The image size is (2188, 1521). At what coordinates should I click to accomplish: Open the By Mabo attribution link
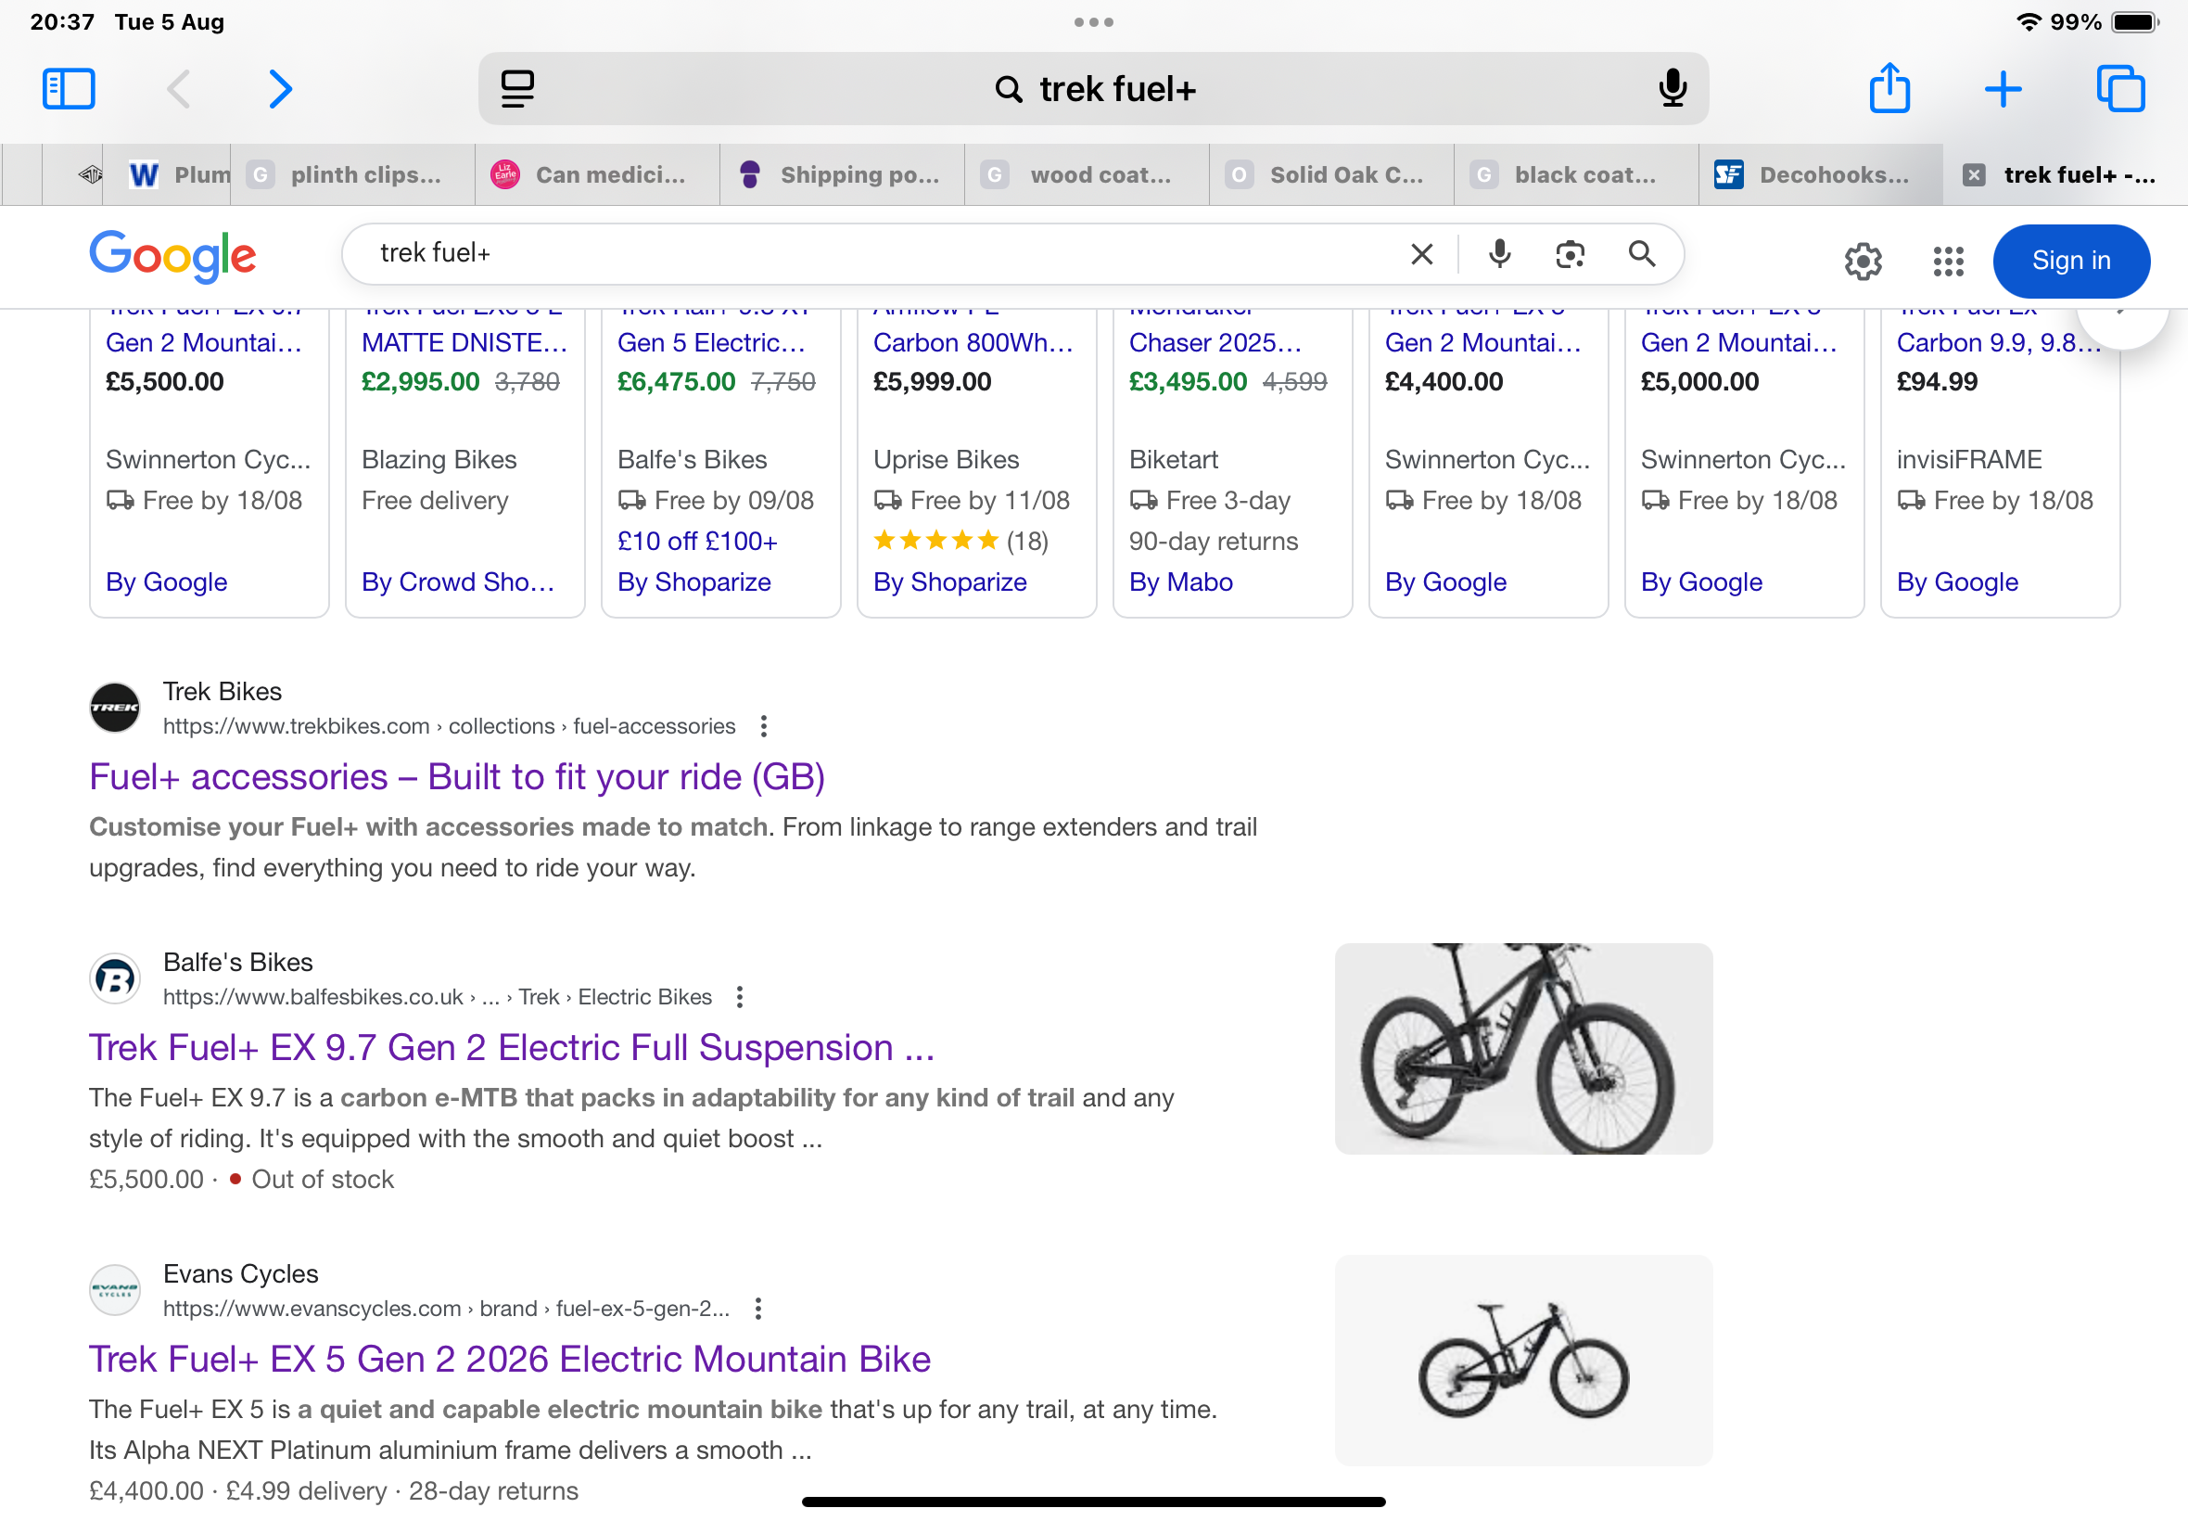[1181, 582]
